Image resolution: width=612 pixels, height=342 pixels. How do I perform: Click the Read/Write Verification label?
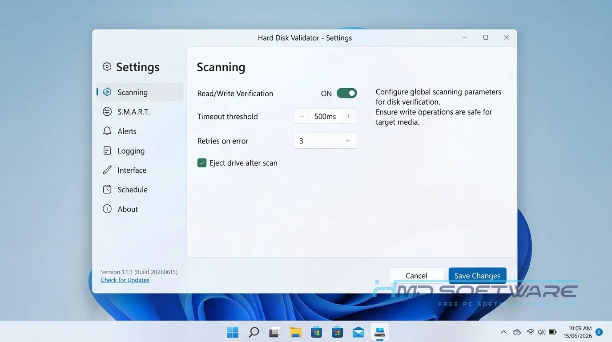[235, 94]
